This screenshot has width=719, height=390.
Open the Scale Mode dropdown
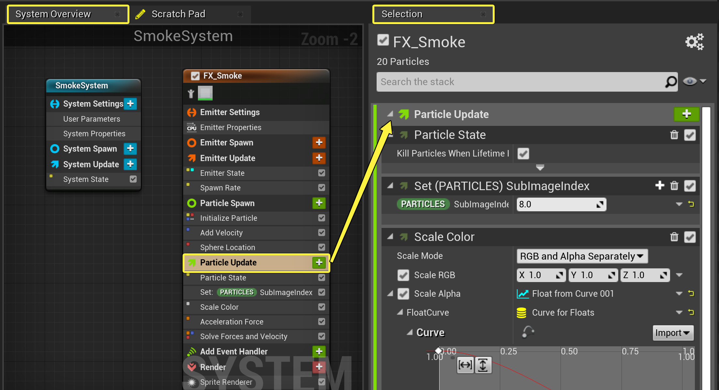tap(582, 256)
